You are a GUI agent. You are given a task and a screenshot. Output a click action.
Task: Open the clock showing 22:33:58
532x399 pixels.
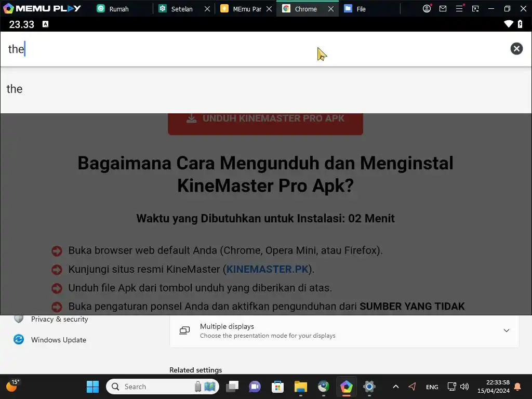tap(494, 387)
